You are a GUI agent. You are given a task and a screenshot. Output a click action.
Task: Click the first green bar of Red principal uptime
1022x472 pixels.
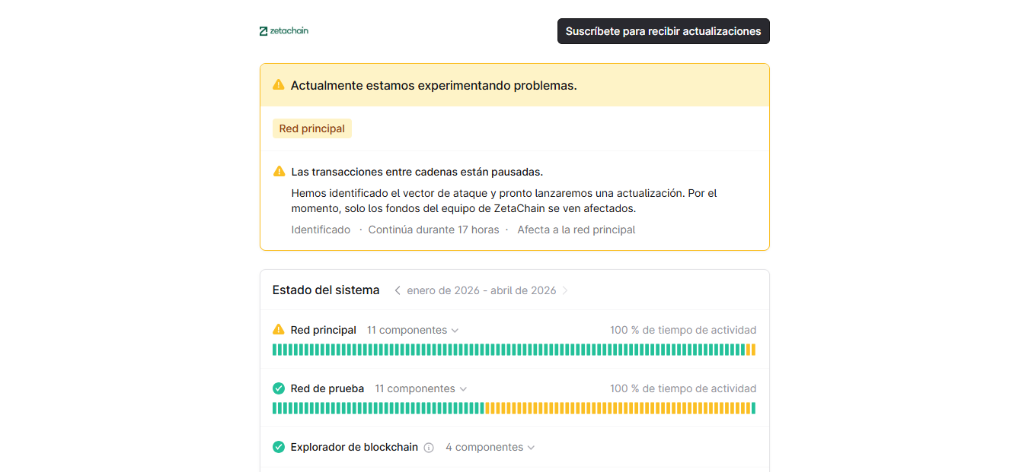point(275,350)
